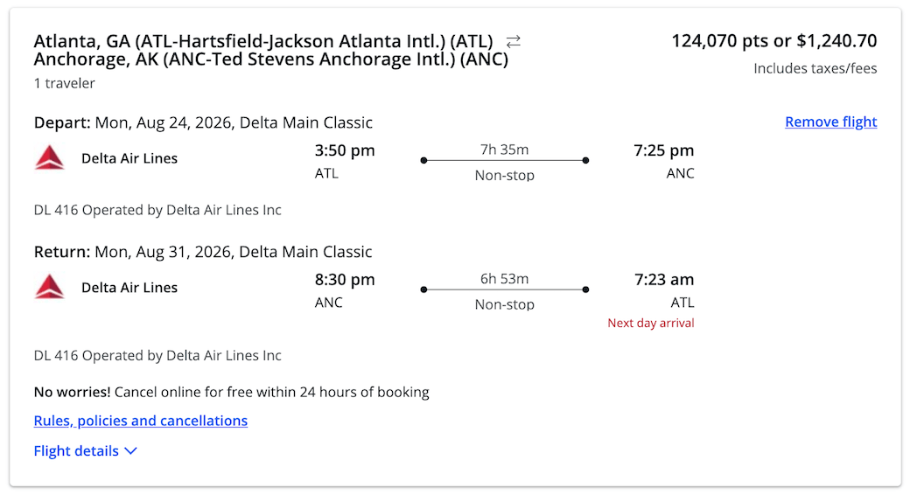Screen dimensions: 910x495
Task: Click the 3:50 pm ATL departure time
Action: pyautogui.click(x=345, y=150)
